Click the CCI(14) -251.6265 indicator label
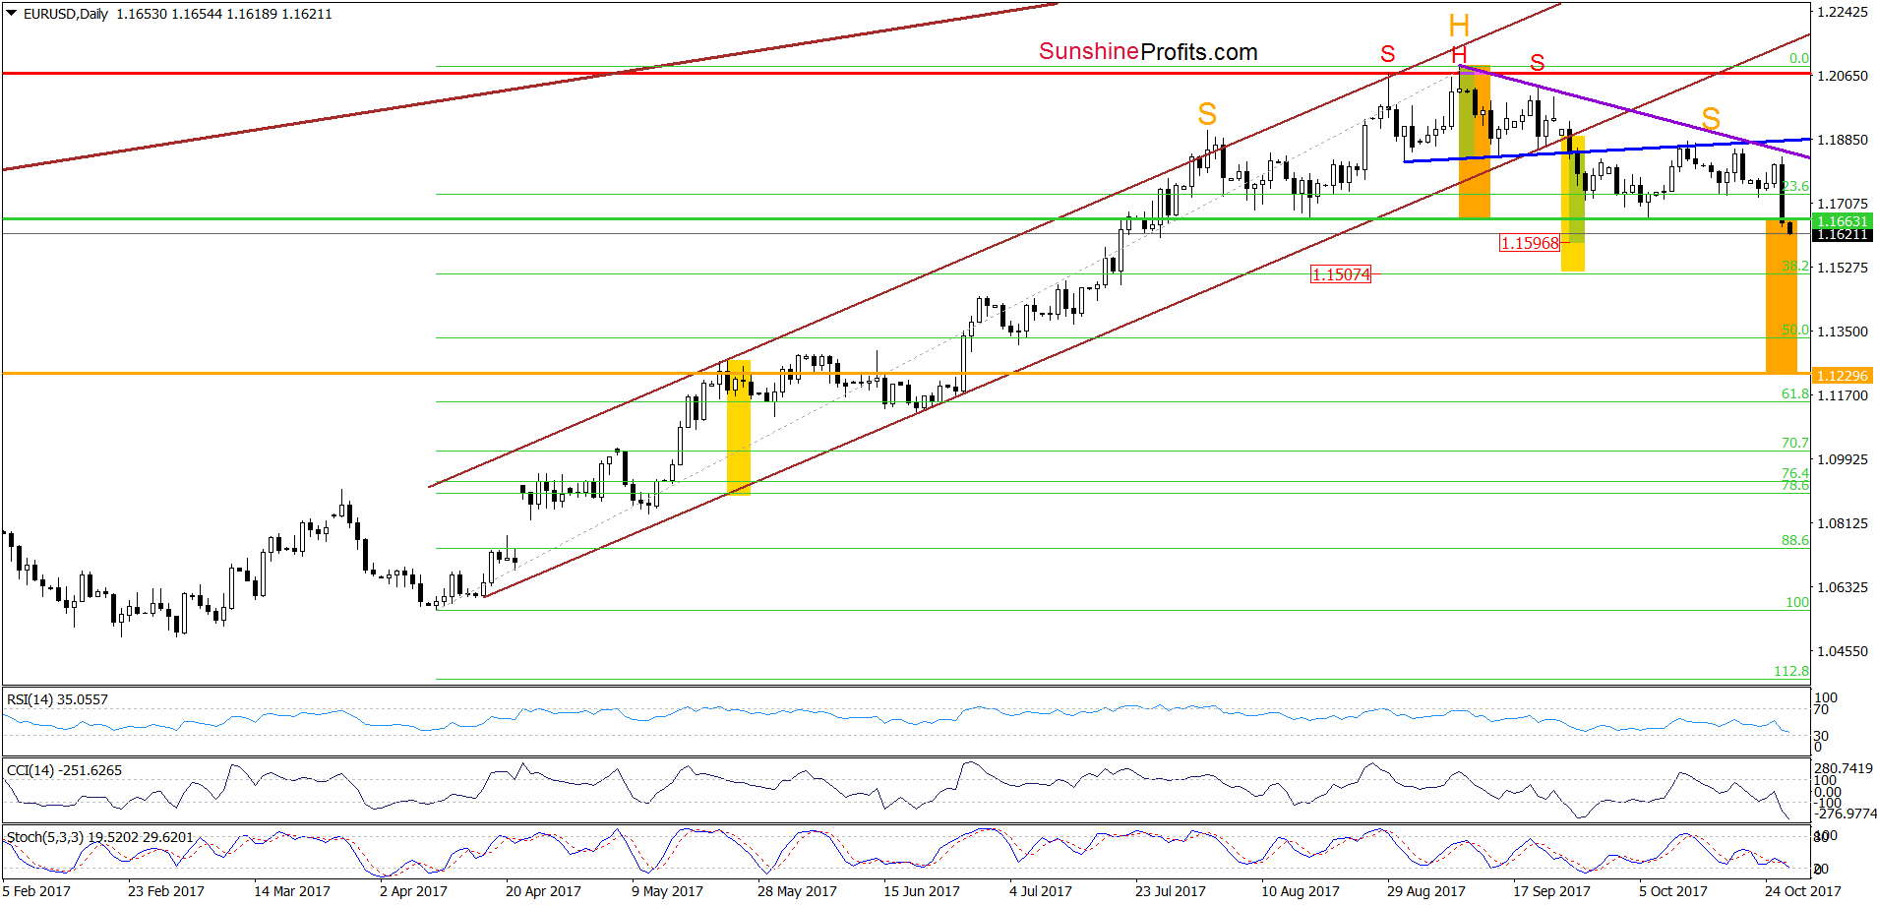Viewport: 1877px width, 905px height. [64, 770]
